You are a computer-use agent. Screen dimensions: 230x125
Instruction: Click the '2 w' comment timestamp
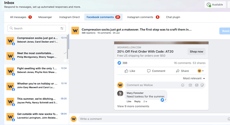tap(145, 101)
